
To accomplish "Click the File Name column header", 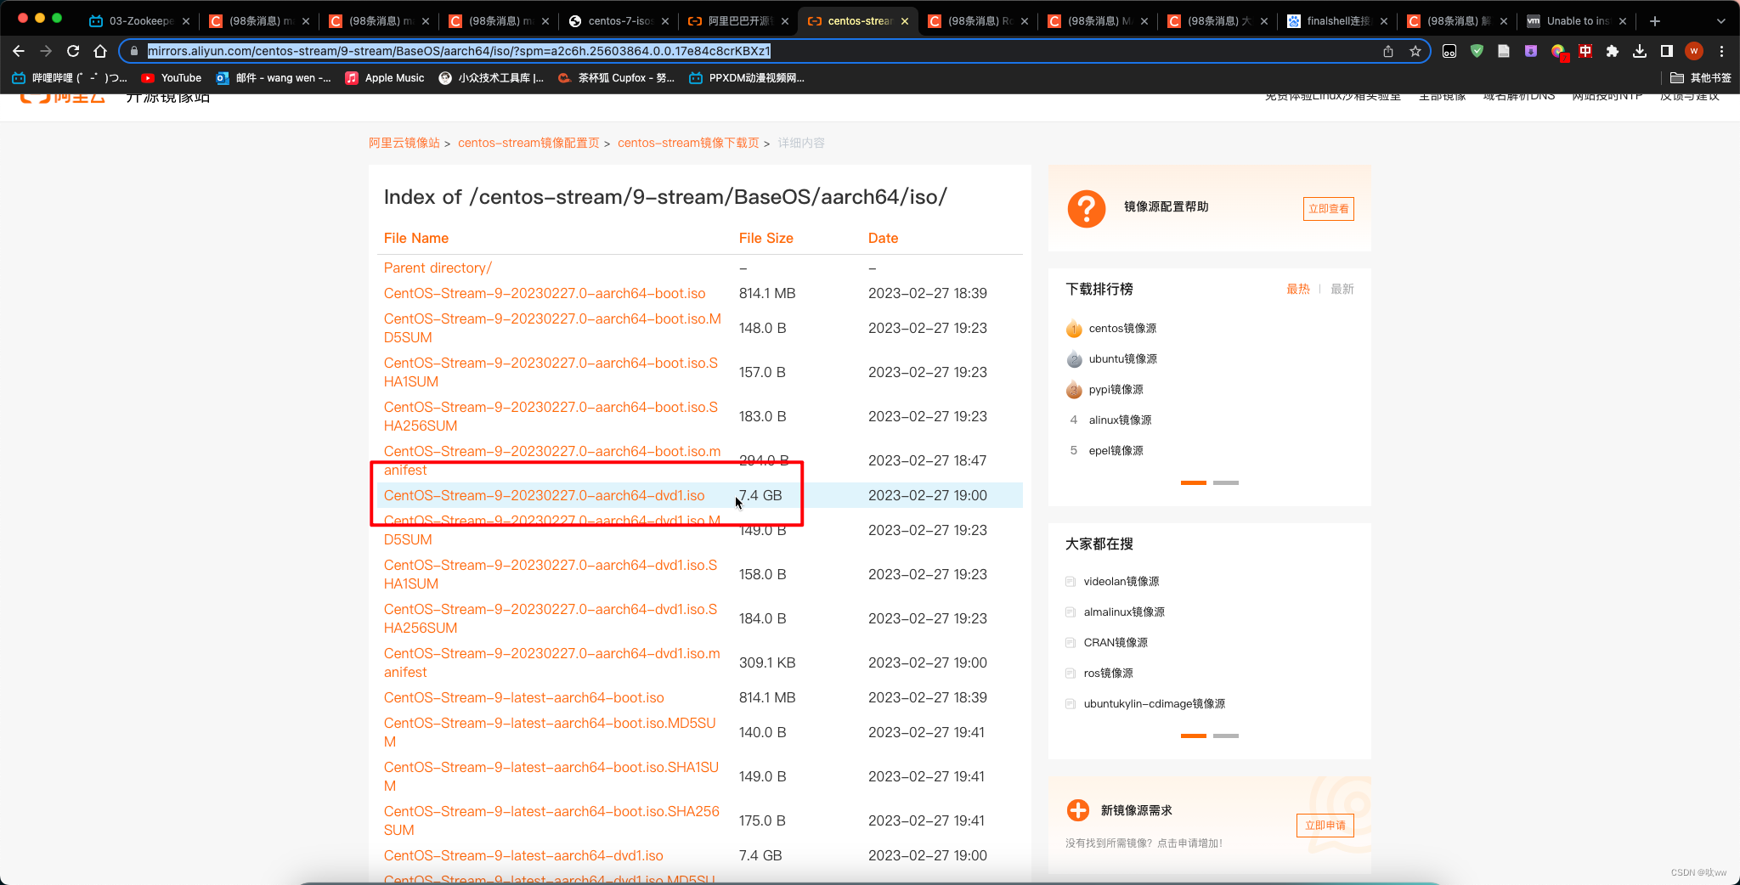I will coord(416,238).
